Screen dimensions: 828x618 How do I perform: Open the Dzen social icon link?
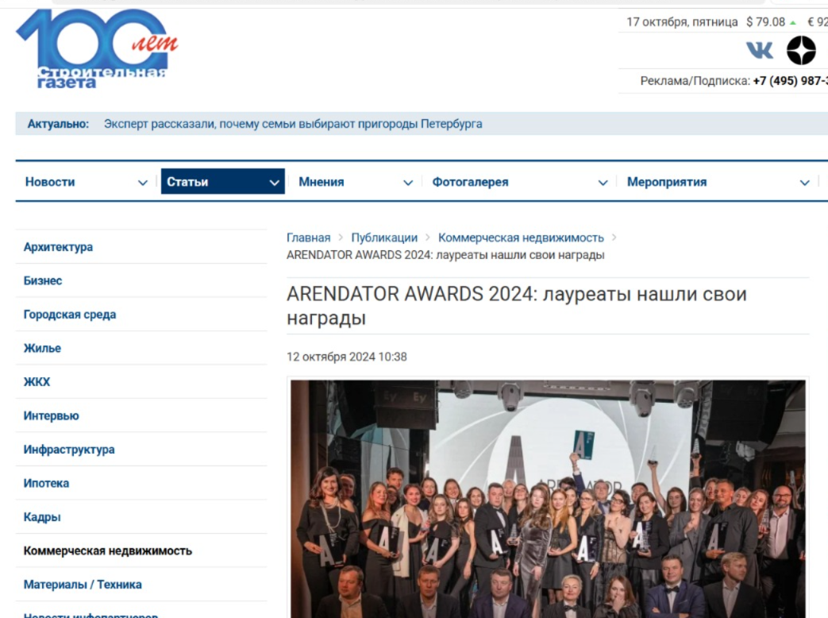[800, 51]
